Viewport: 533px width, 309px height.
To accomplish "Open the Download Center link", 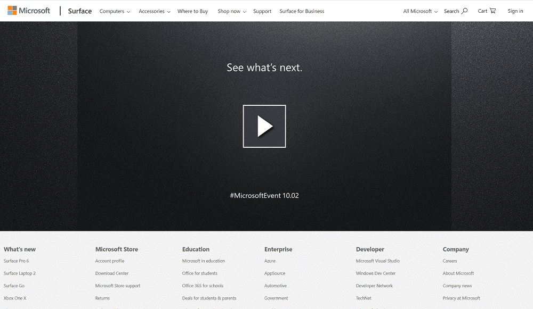I will tap(112, 273).
